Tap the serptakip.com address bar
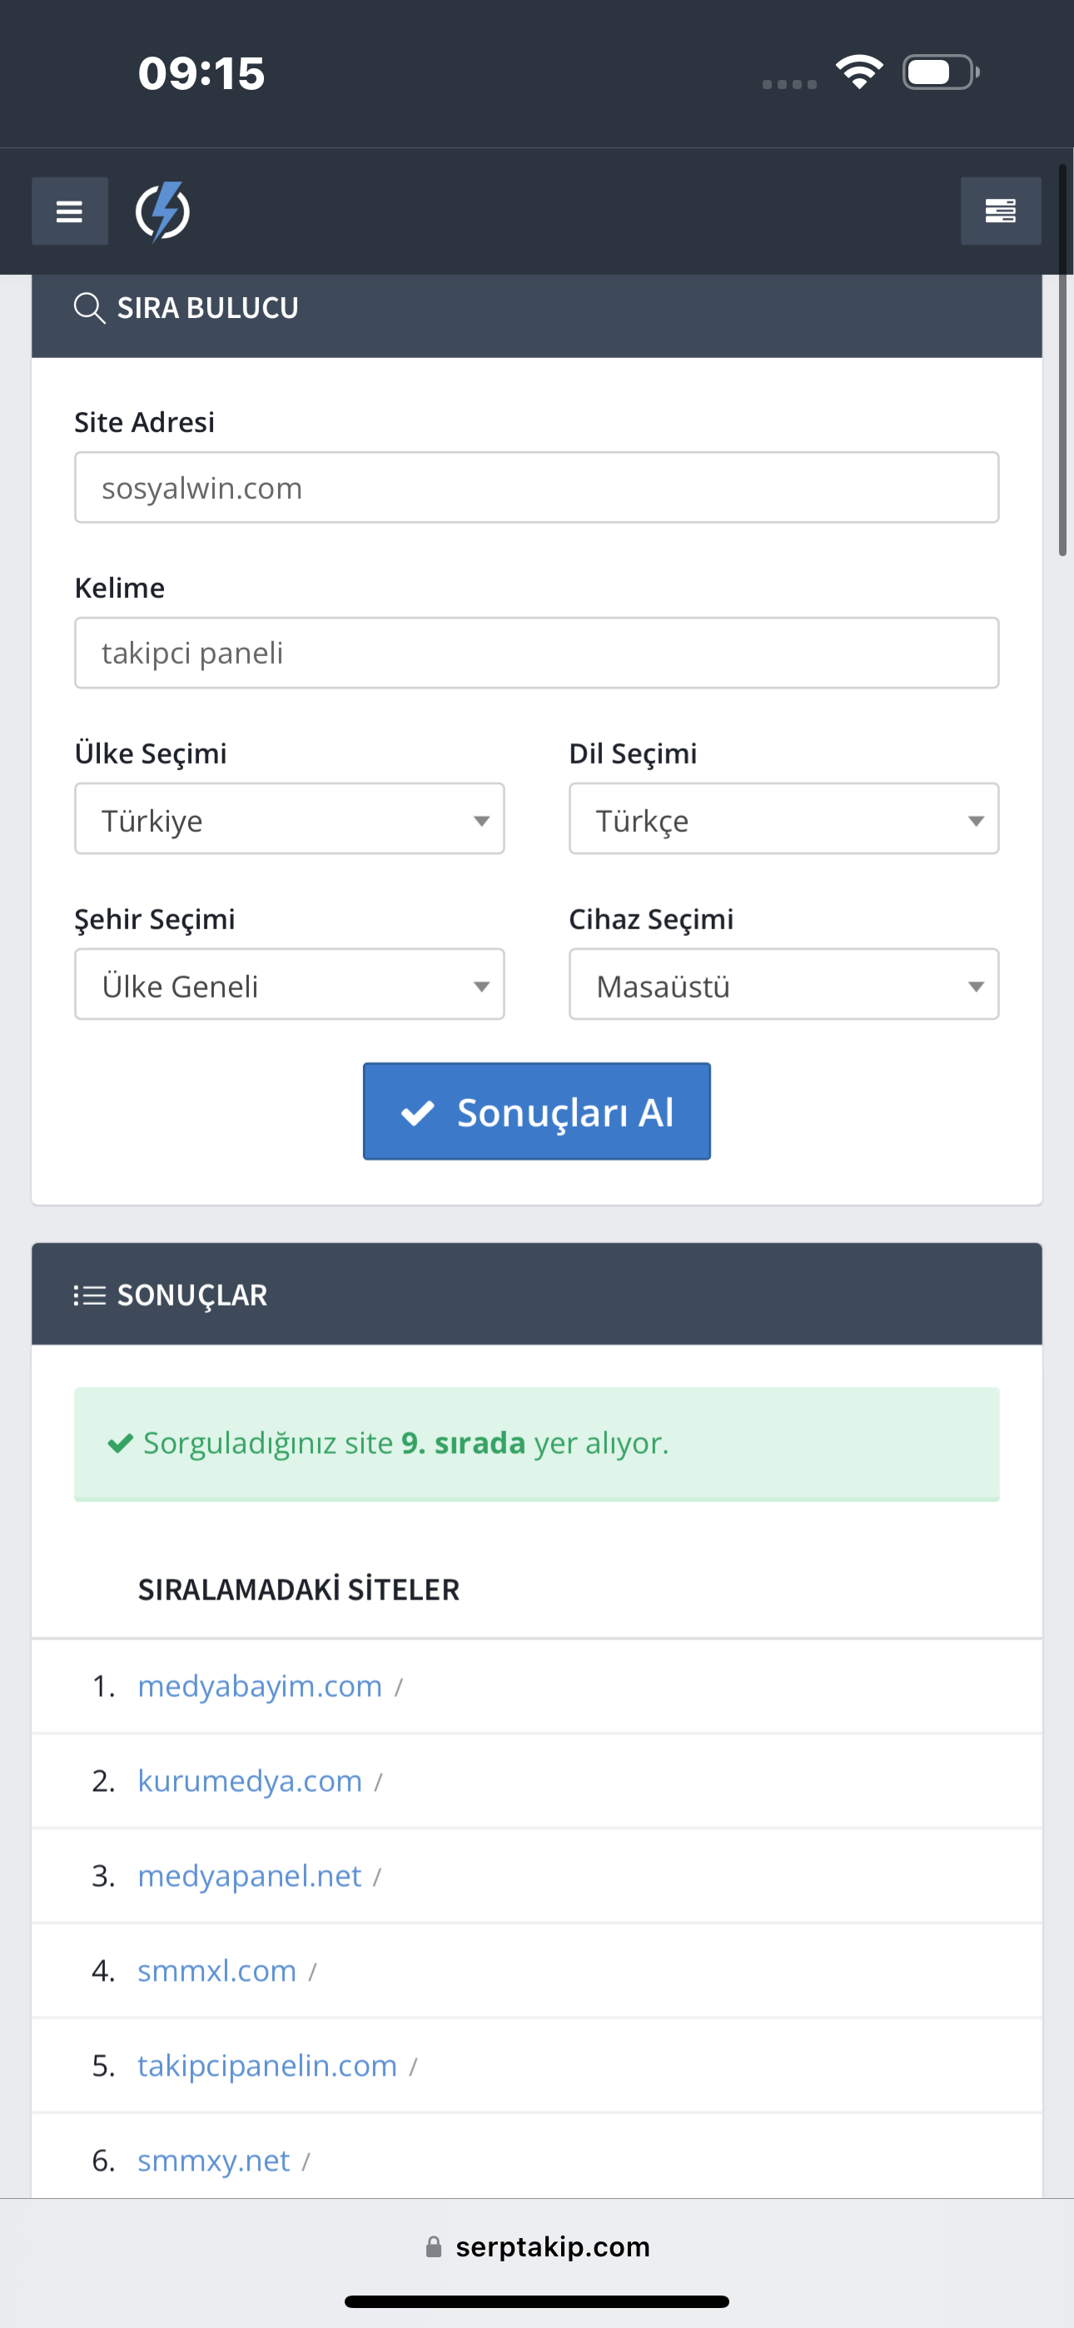Viewport: 1074px width, 2328px height. [537, 2246]
